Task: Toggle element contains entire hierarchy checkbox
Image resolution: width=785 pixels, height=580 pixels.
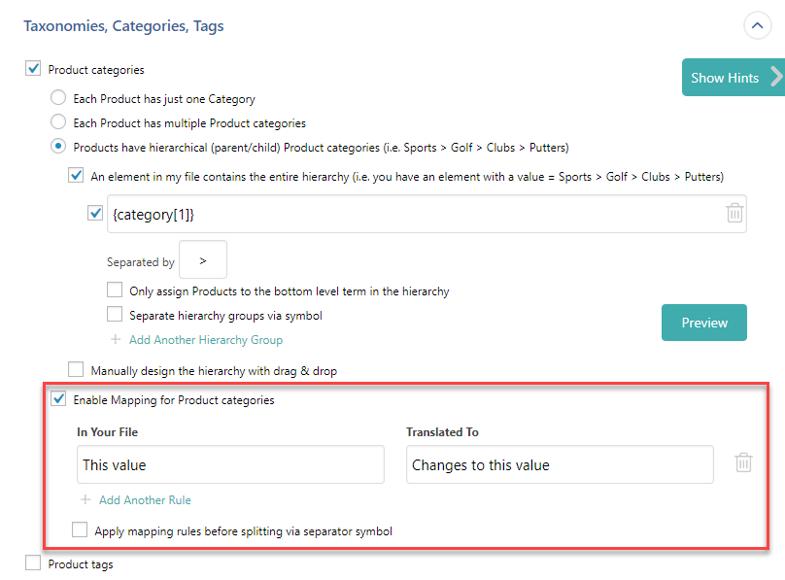Action: point(76,176)
